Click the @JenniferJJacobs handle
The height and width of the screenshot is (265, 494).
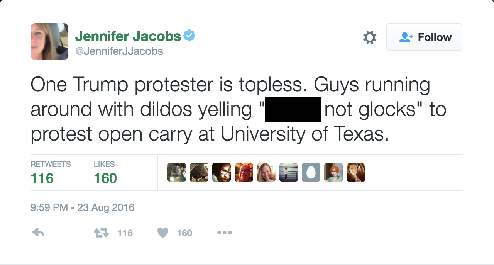[119, 51]
